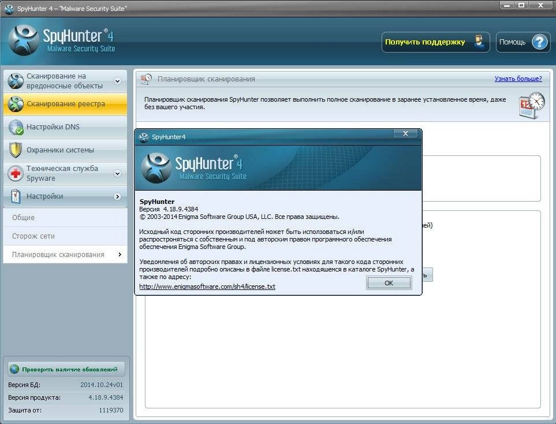556x424 pixels.
Task: Click the malware scan sidebar icon
Action: point(16,81)
